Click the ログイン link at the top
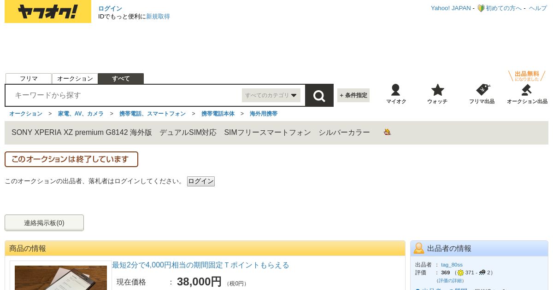 pyautogui.click(x=110, y=8)
